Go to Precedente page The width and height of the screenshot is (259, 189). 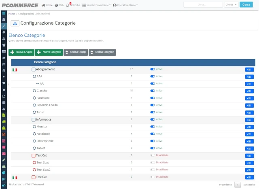225,185
